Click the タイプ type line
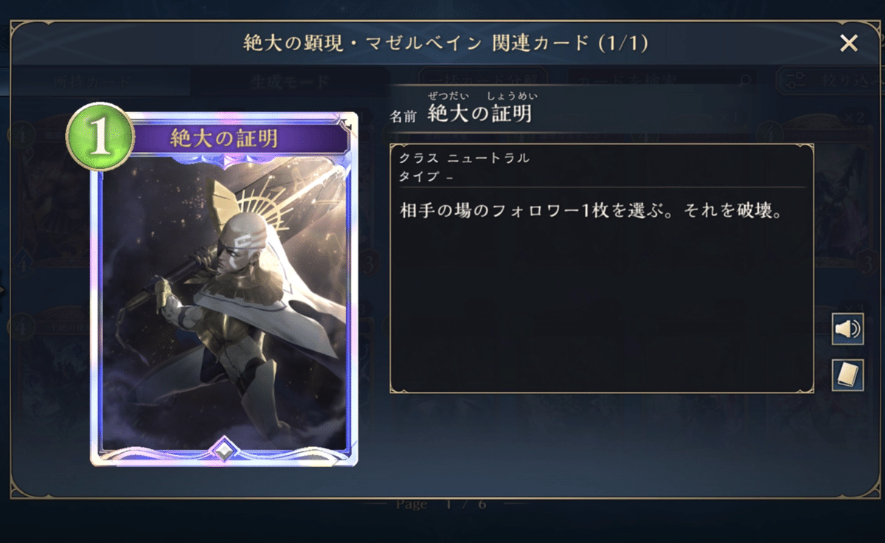 (x=426, y=177)
